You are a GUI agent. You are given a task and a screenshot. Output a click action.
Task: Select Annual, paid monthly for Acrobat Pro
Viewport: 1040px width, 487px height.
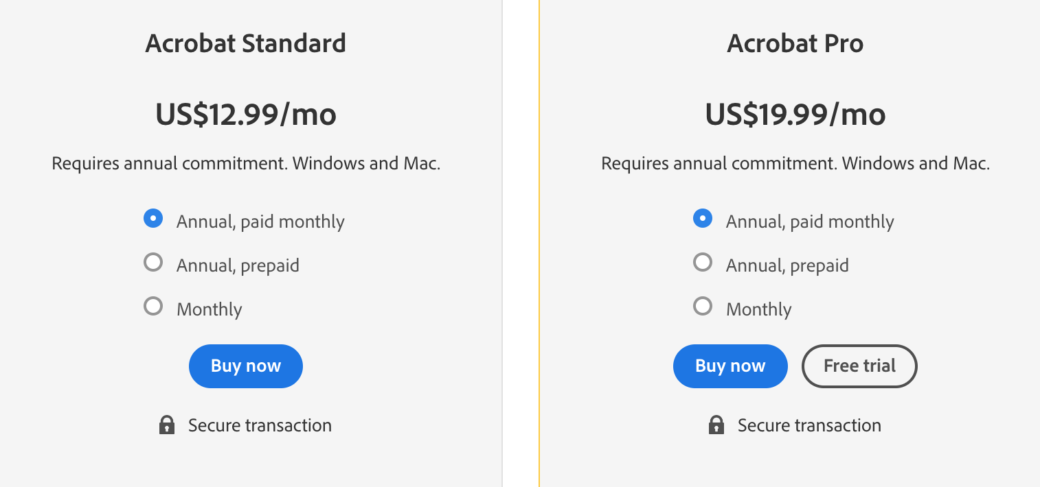[x=703, y=218]
